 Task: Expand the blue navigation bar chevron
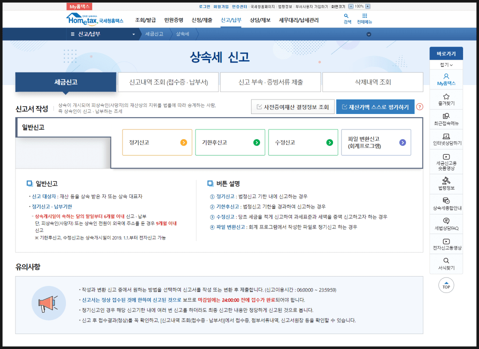coord(369,34)
